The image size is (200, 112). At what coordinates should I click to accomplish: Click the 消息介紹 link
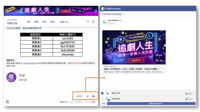[23, 80]
